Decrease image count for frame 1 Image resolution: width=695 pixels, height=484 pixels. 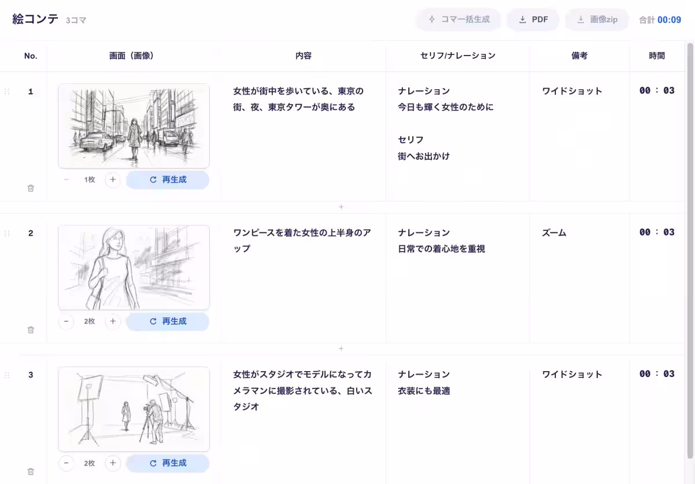67,180
